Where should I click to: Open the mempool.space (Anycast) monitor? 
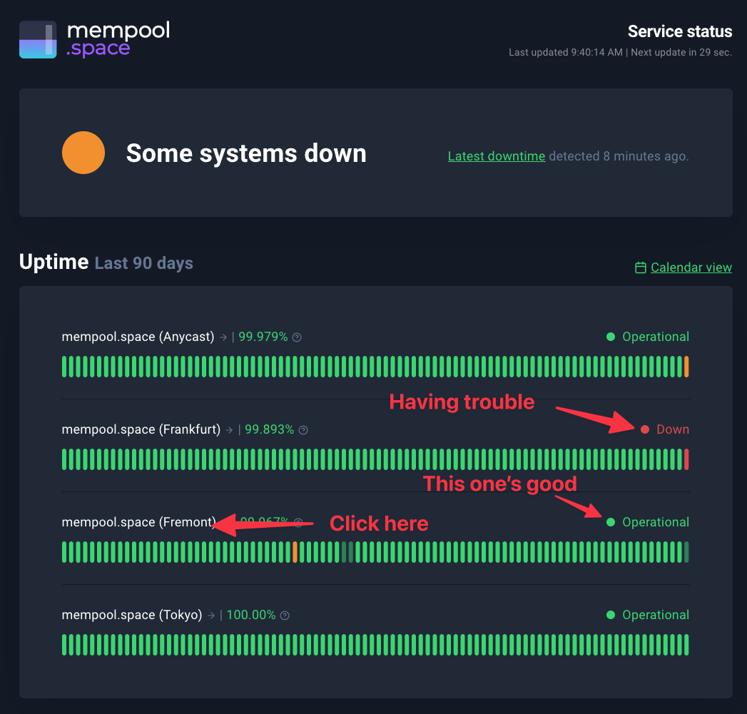(138, 337)
